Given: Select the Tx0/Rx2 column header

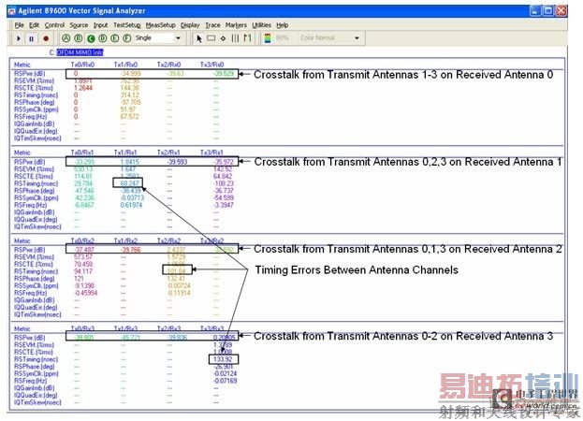Looking at the screenshot, I should 82,240.
